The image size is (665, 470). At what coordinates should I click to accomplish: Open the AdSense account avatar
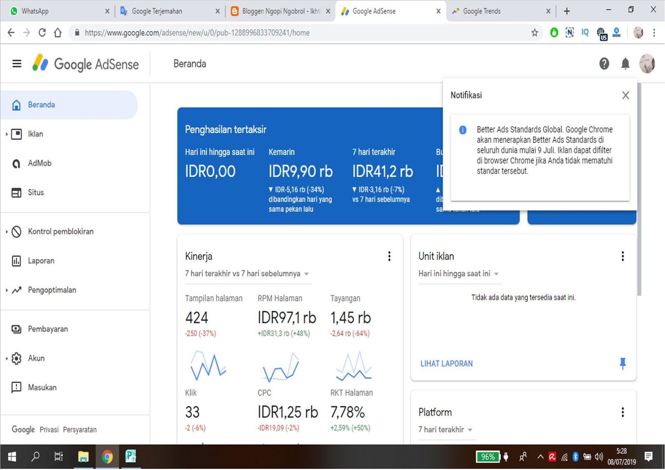pyautogui.click(x=647, y=64)
